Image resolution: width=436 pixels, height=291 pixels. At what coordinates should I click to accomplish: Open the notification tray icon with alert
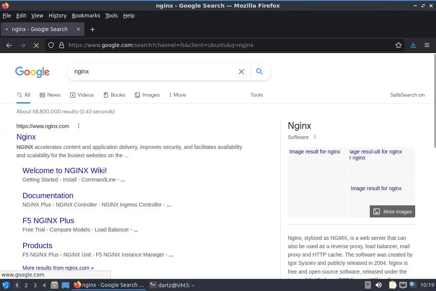point(413,285)
